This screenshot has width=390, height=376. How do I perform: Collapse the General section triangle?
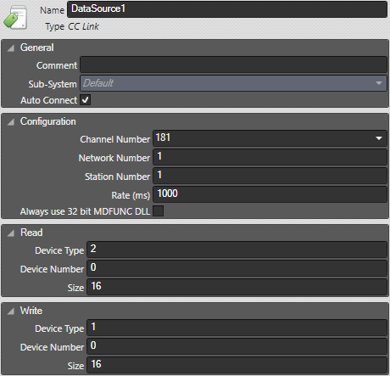coord(11,48)
